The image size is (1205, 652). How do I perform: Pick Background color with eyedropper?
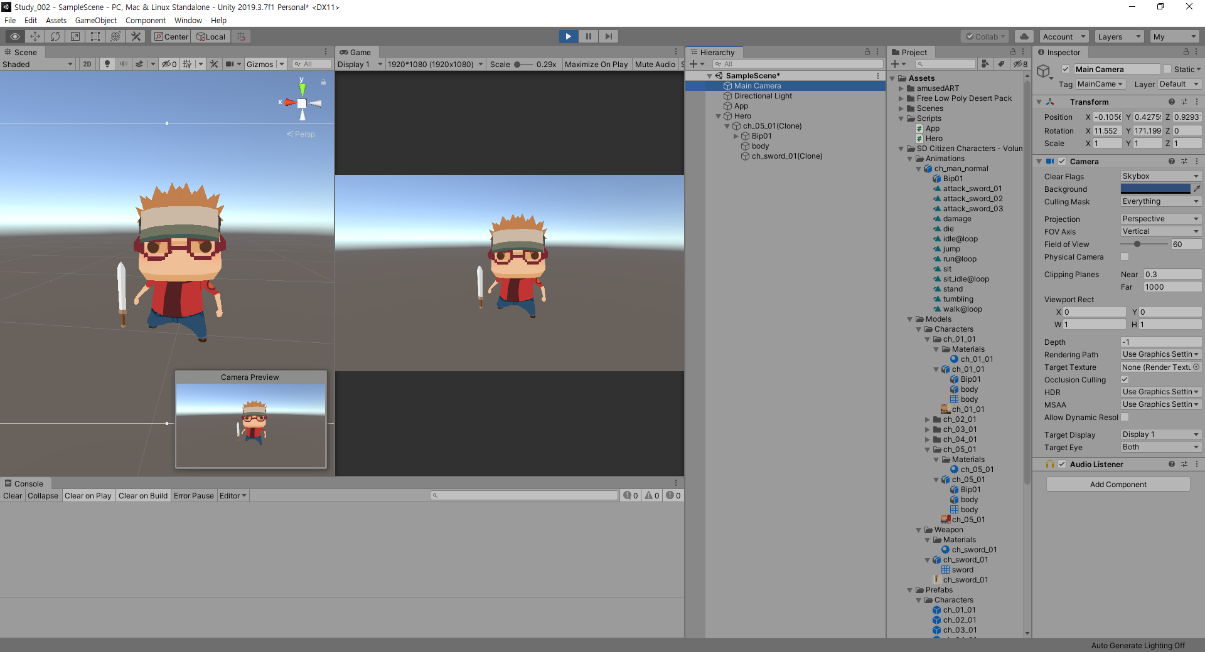point(1197,189)
